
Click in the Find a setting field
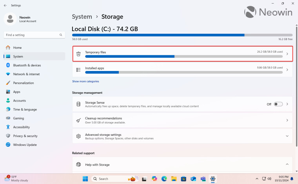34,35
